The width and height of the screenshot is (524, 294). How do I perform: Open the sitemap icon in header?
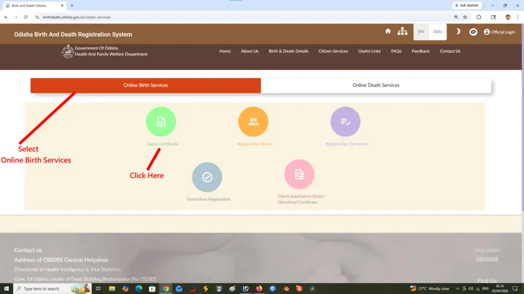(x=403, y=32)
